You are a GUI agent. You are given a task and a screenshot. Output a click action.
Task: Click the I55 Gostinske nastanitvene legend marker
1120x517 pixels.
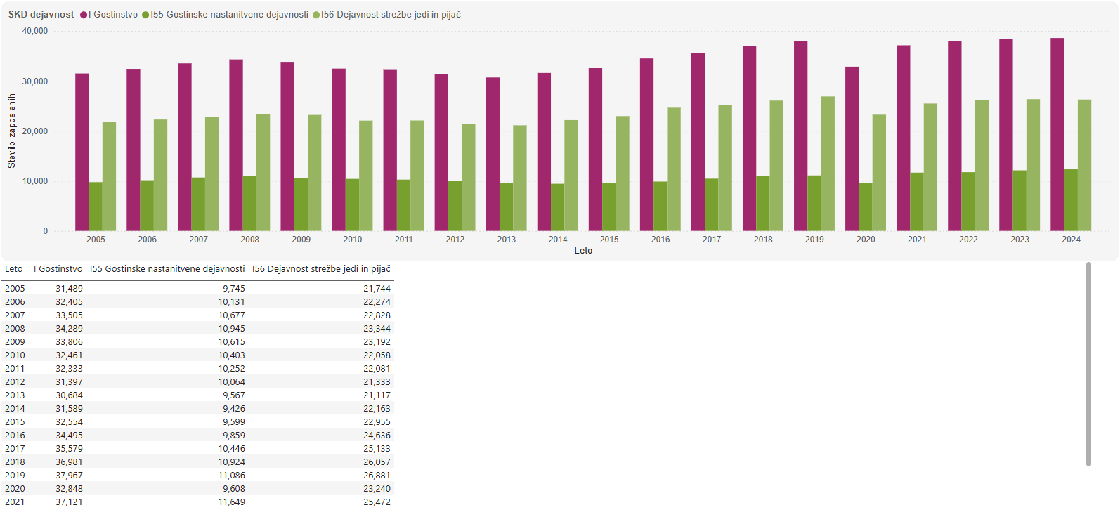145,15
